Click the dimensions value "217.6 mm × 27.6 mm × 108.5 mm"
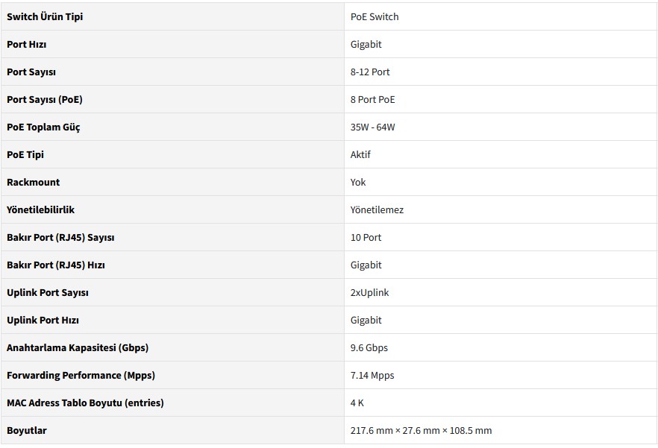The image size is (658, 448). coord(421,430)
